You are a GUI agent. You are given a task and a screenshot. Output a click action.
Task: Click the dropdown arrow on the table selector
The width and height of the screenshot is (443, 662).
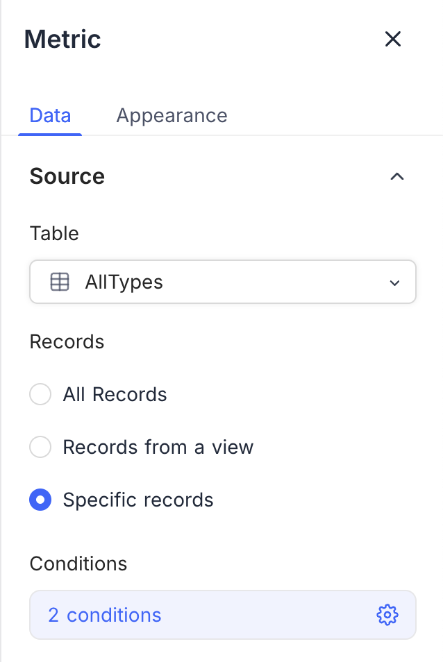point(394,282)
